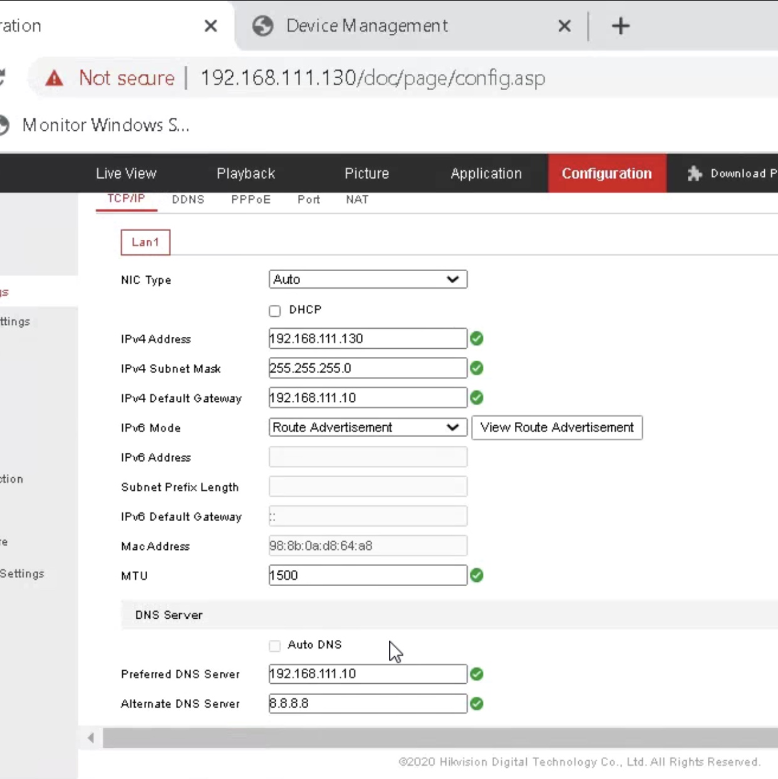Switch to the DDNS tab

pos(188,199)
